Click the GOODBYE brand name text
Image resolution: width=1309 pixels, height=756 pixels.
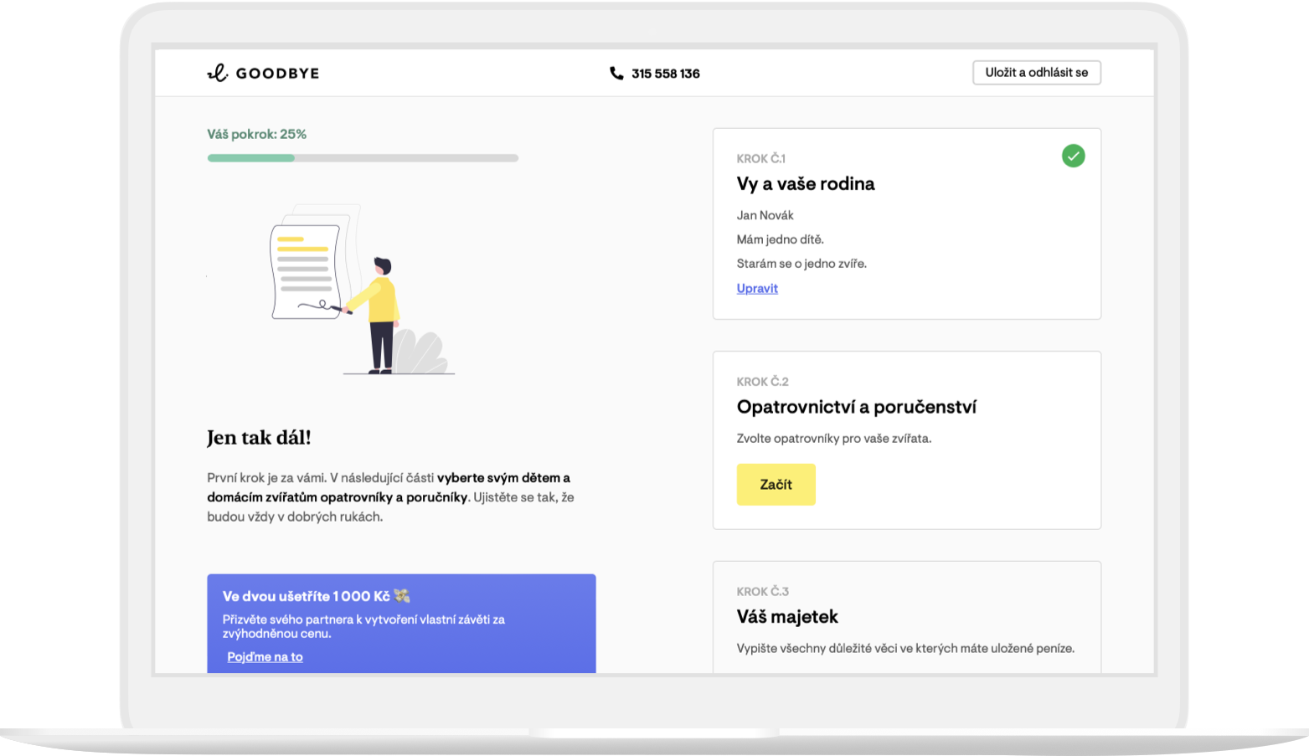(277, 74)
